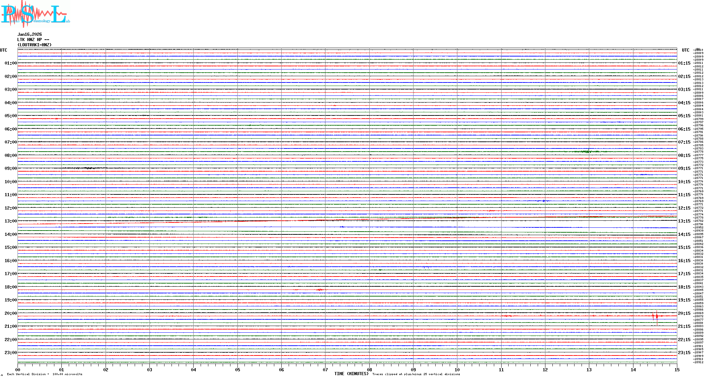Click the (LOUTRAKI-HNZ) station name

(x=34, y=45)
